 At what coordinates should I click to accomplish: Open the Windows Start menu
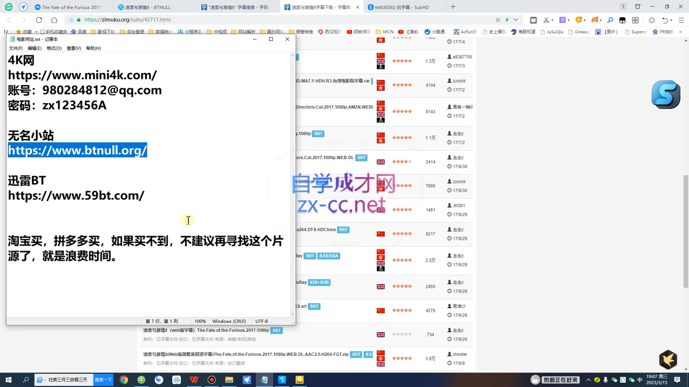[9, 379]
